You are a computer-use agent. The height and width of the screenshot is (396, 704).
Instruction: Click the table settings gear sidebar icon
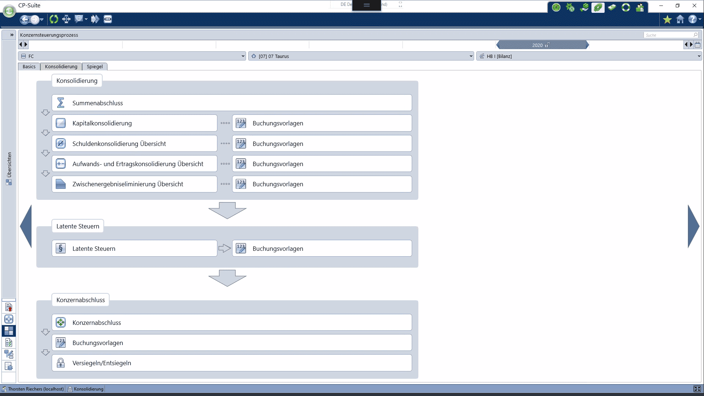pyautogui.click(x=9, y=366)
